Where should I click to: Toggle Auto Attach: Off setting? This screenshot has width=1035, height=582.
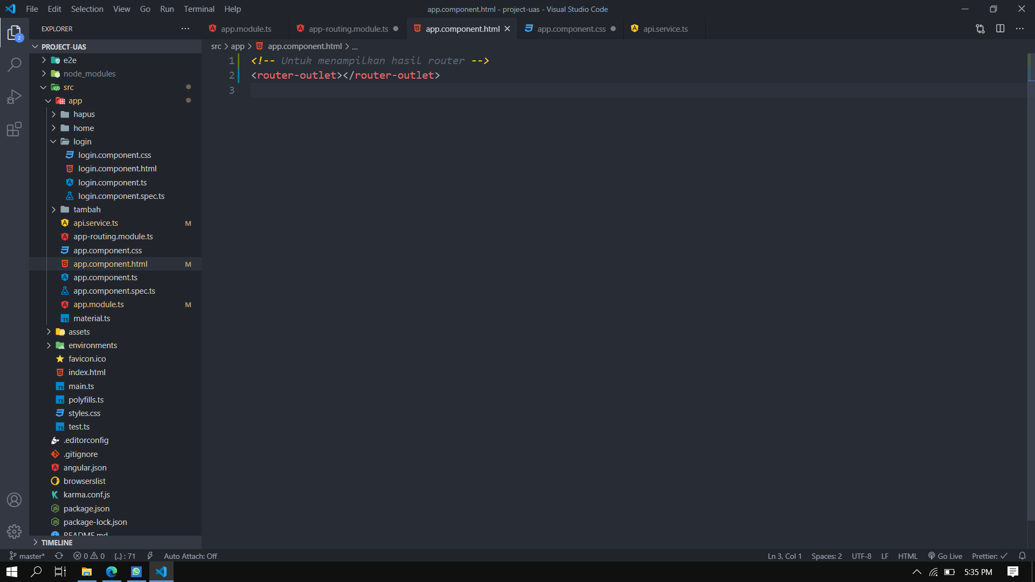click(190, 556)
